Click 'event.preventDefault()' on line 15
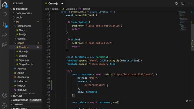The width and height of the screenshot is (194, 109). (x=82, y=15)
